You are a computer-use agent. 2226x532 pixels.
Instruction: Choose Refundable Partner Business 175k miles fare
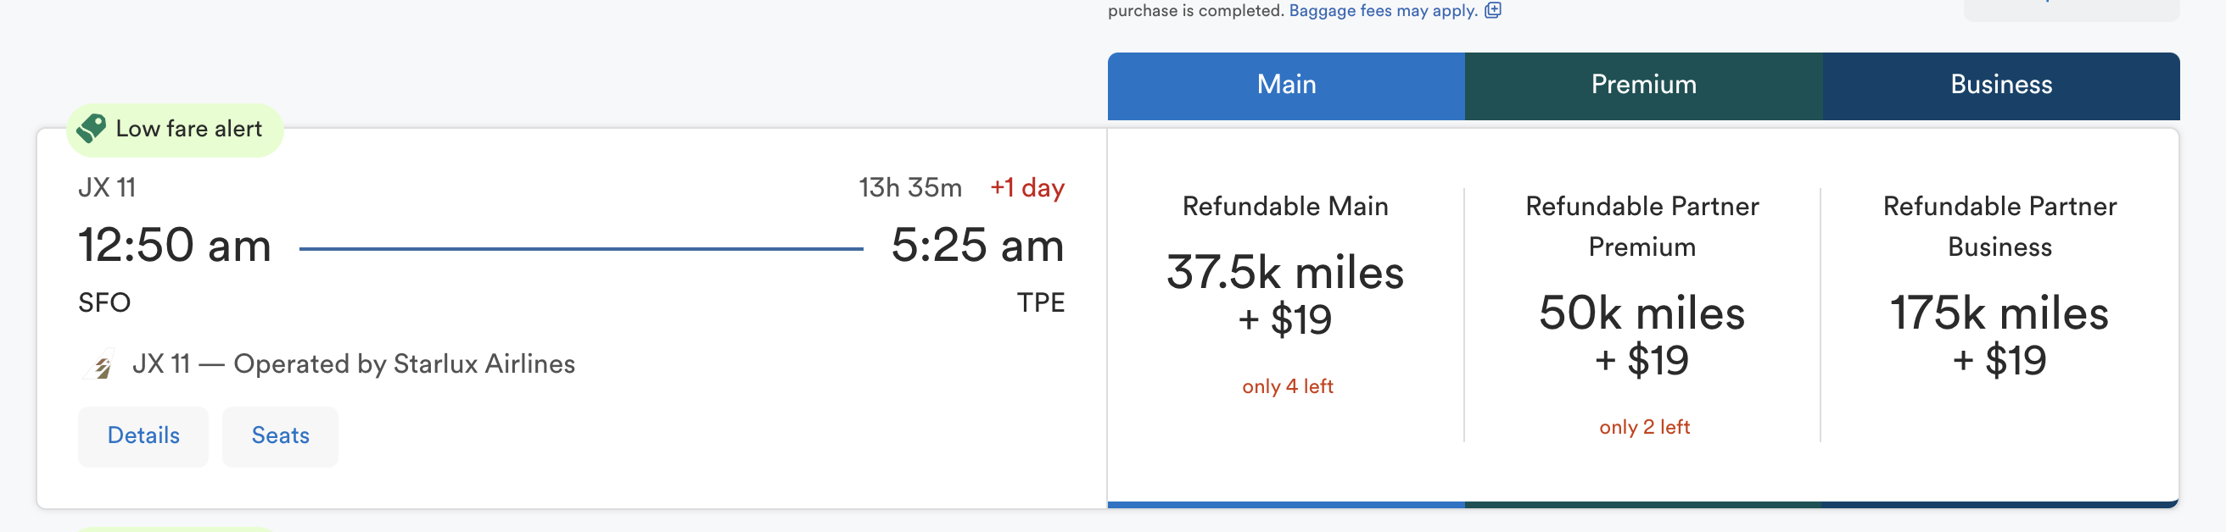point(1999,315)
